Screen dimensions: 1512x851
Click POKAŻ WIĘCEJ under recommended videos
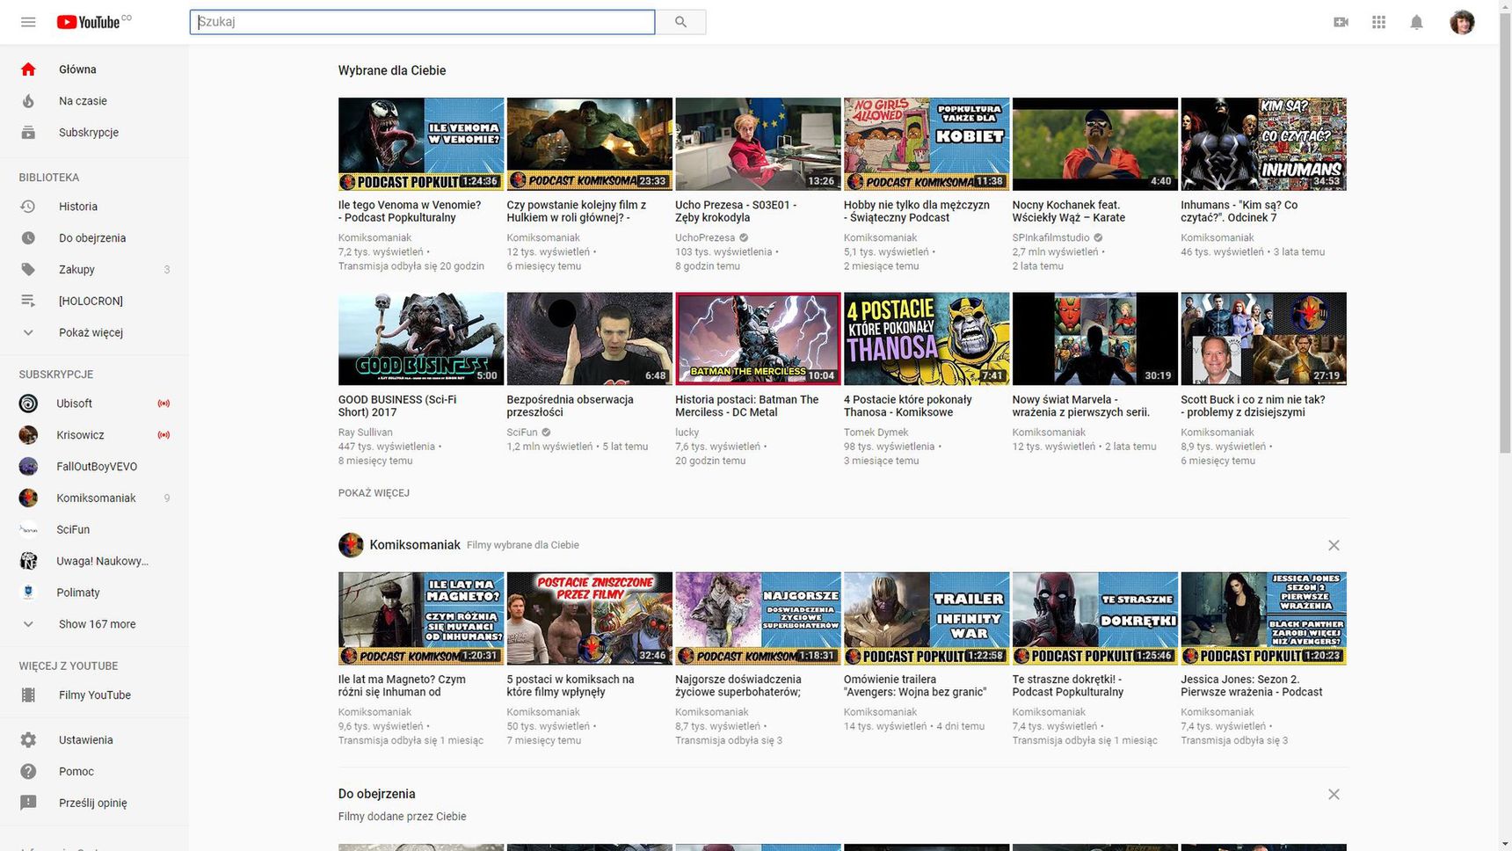[374, 493]
